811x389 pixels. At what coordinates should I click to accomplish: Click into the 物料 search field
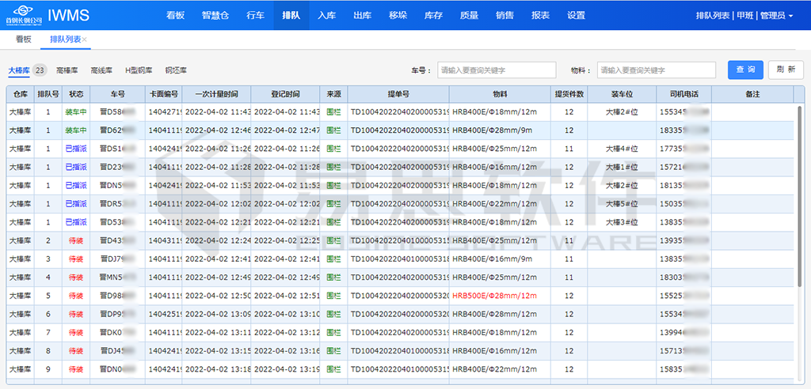(x=656, y=70)
